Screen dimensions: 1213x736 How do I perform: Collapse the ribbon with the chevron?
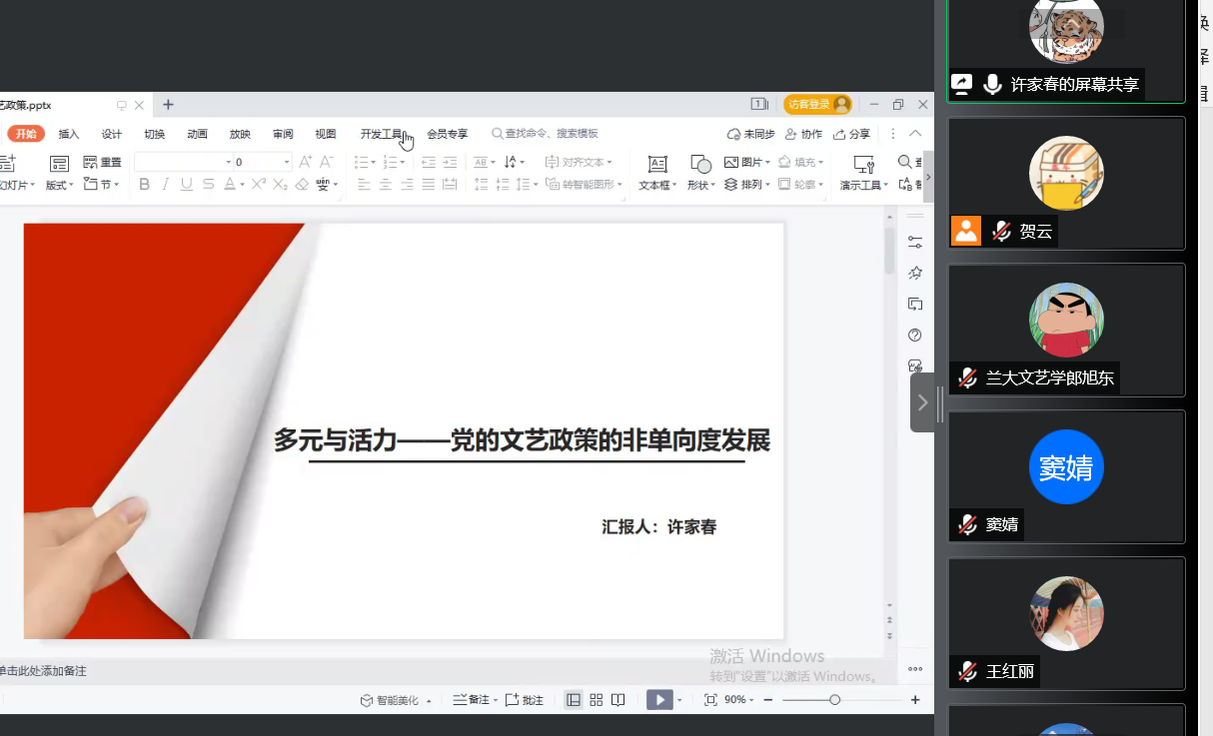[x=915, y=134]
